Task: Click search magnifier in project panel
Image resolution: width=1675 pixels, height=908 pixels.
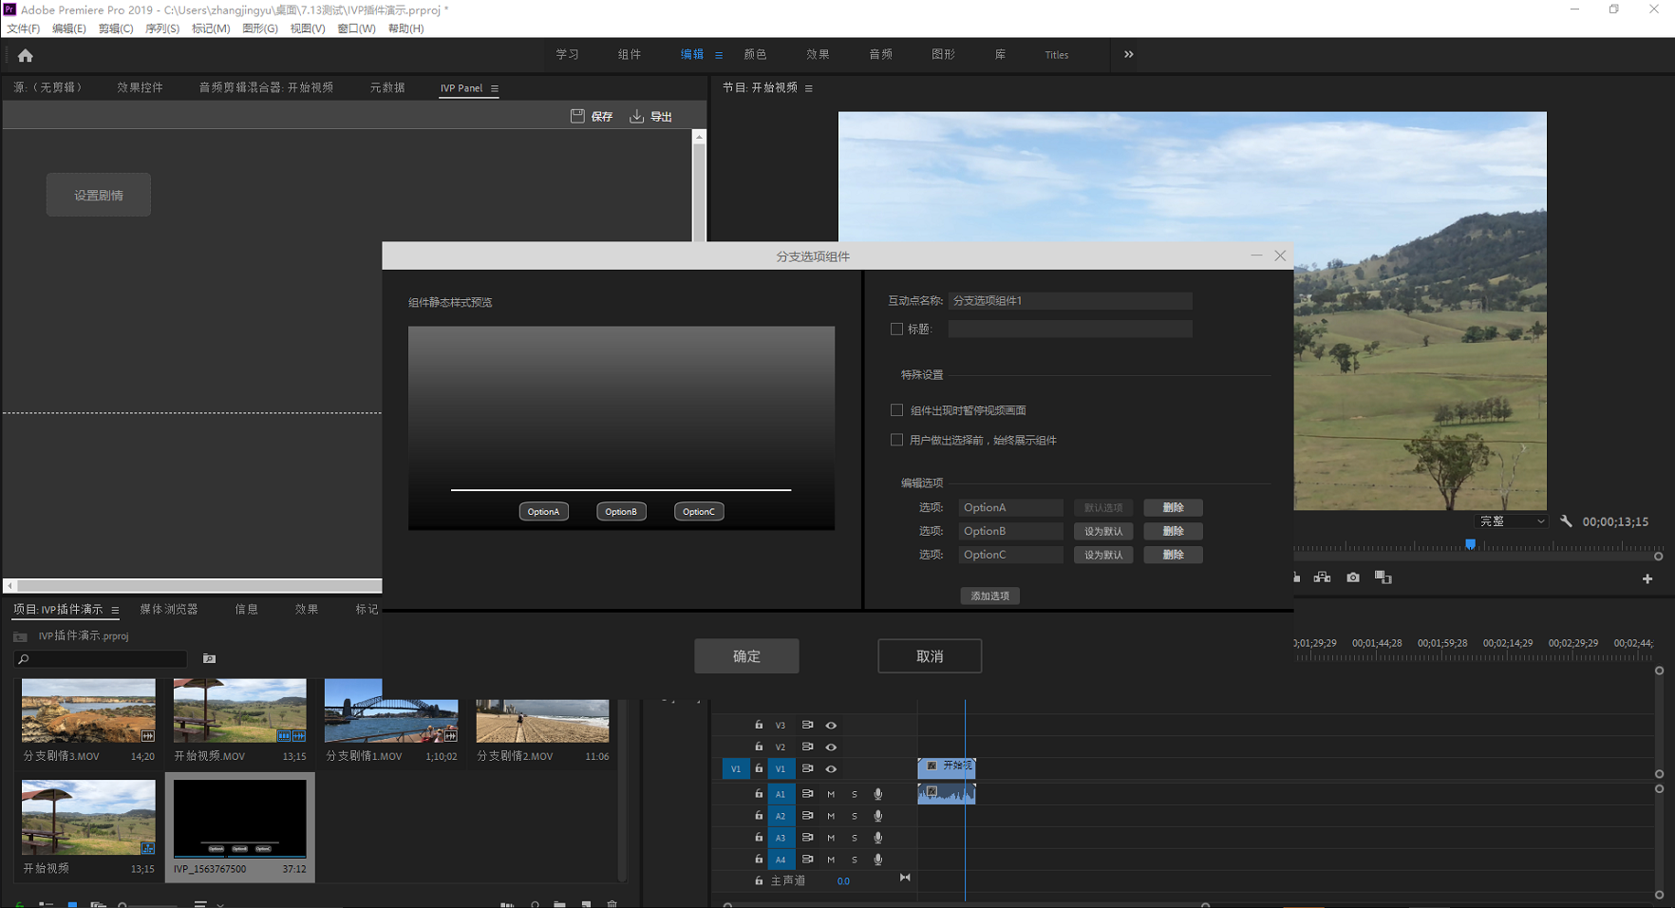Action: click(24, 659)
